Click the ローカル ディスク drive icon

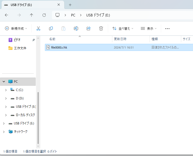(13, 115)
